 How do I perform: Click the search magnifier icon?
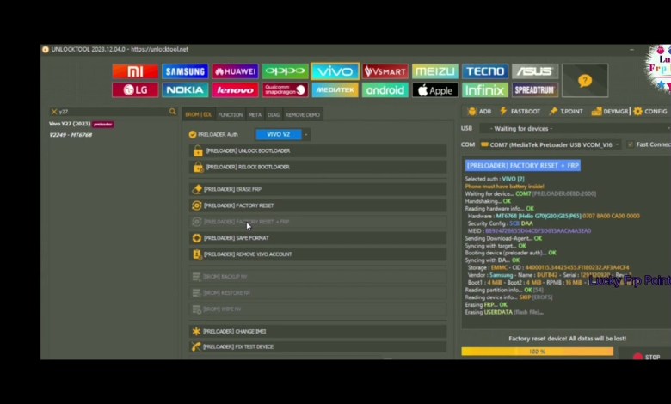pyautogui.click(x=172, y=112)
